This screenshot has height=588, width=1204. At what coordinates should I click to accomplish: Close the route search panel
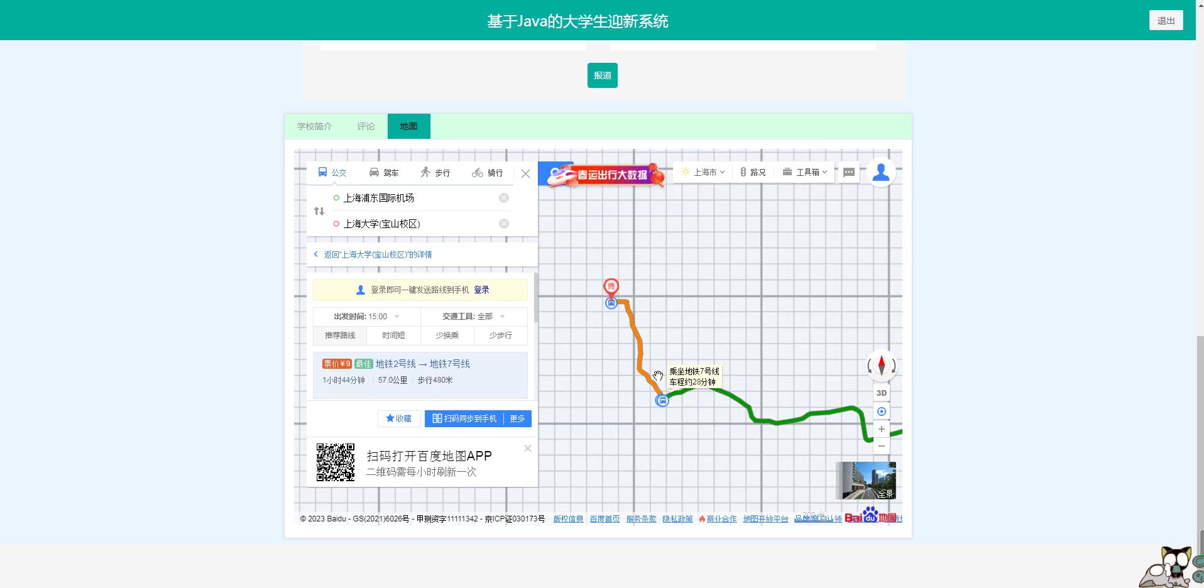tap(526, 173)
